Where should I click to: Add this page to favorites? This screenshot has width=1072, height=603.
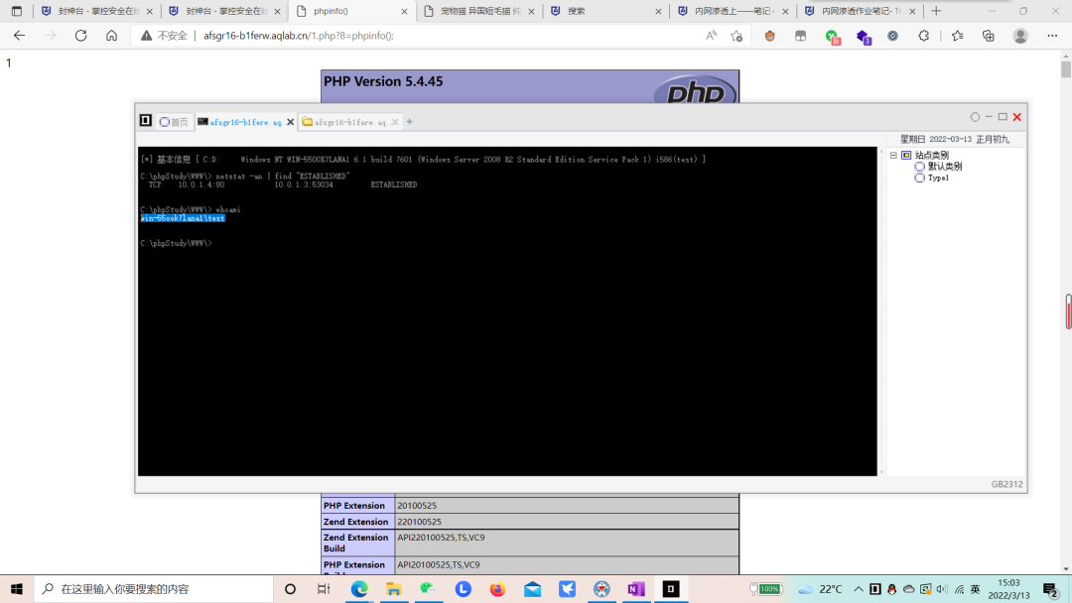[x=737, y=36]
